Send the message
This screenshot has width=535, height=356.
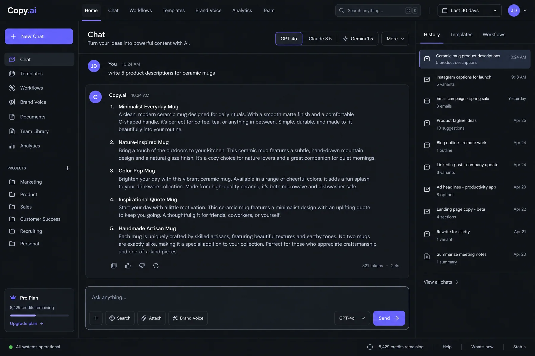(x=389, y=318)
